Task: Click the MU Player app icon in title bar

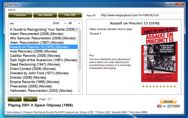Action: pyautogui.click(x=6, y=5)
